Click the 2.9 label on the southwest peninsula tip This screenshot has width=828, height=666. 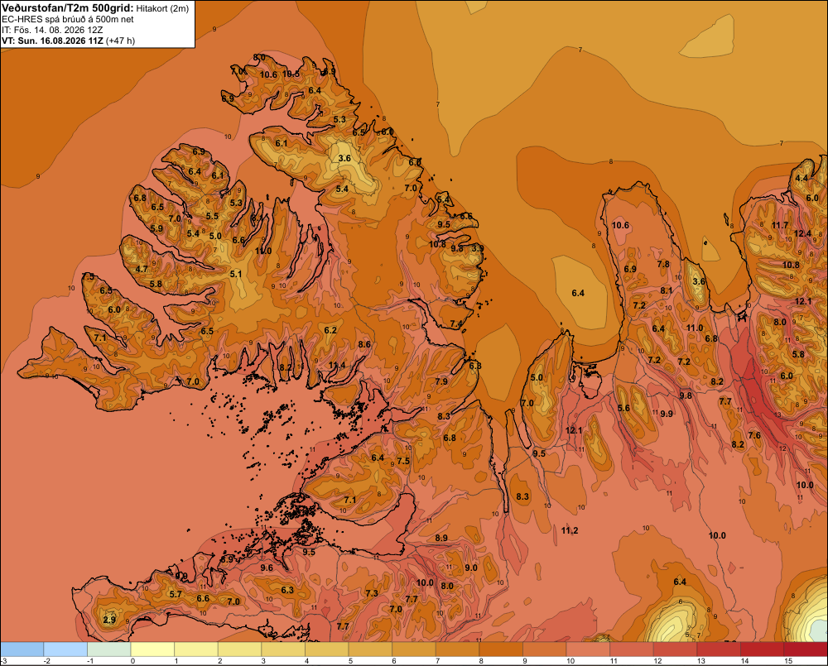[109, 620]
